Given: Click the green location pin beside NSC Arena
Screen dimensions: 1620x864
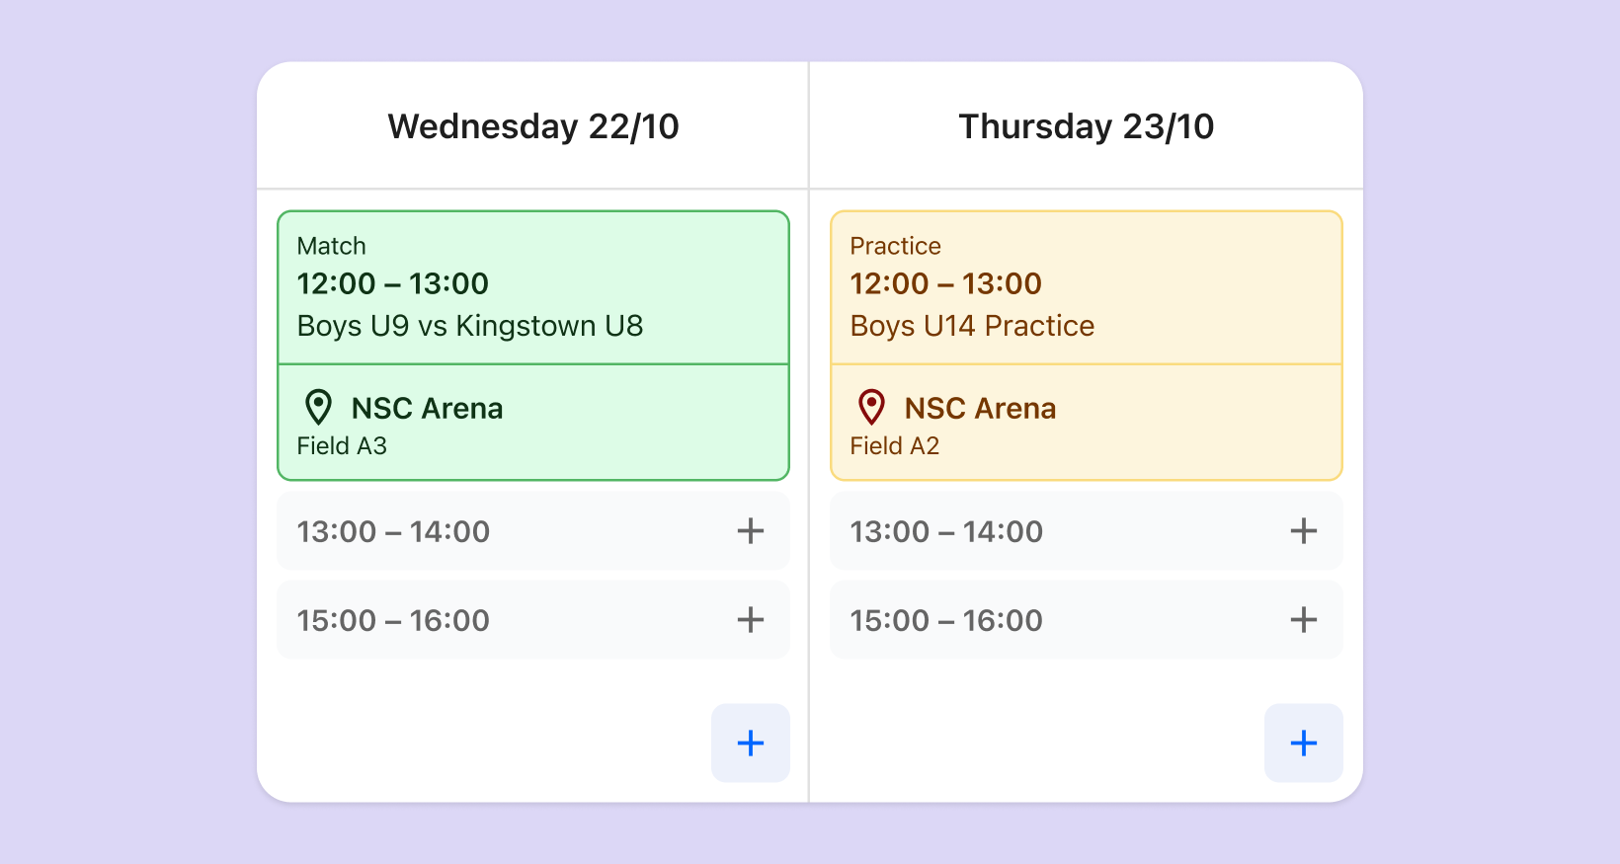Looking at the screenshot, I should (318, 407).
